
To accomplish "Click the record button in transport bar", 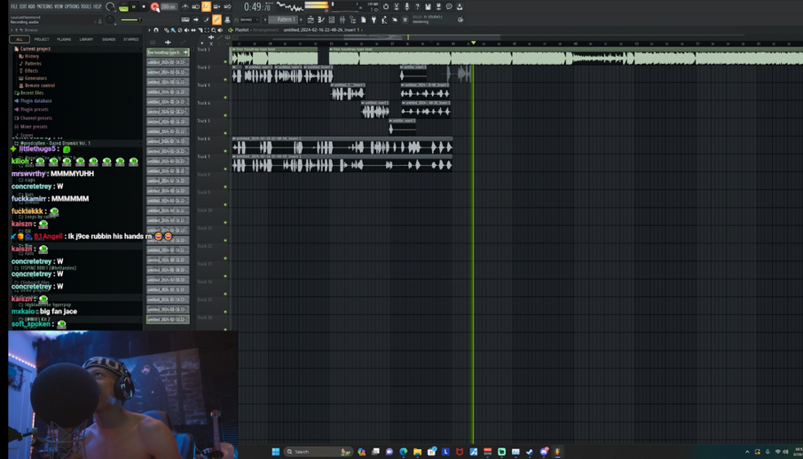I will [x=155, y=7].
